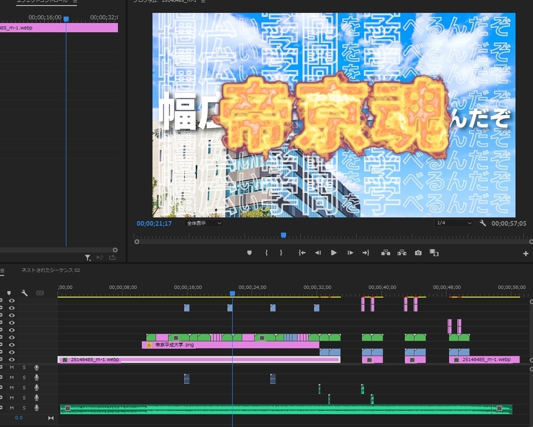This screenshot has height=427, width=533.
Task: Click the Program monitor zoom bar left handle
Action: 137,242
